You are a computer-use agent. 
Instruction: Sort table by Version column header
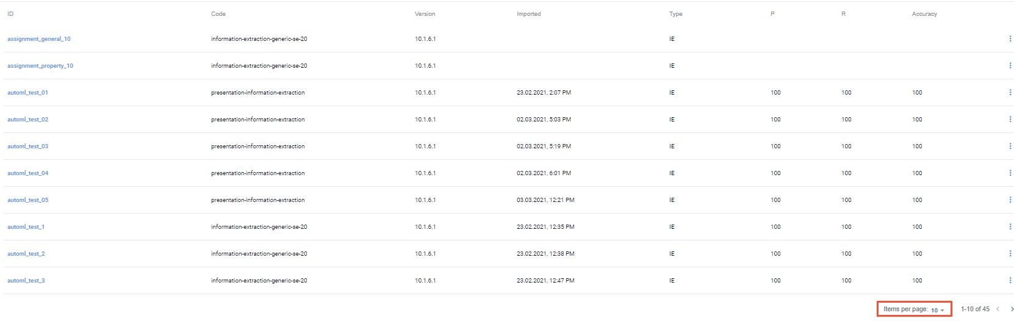point(425,14)
